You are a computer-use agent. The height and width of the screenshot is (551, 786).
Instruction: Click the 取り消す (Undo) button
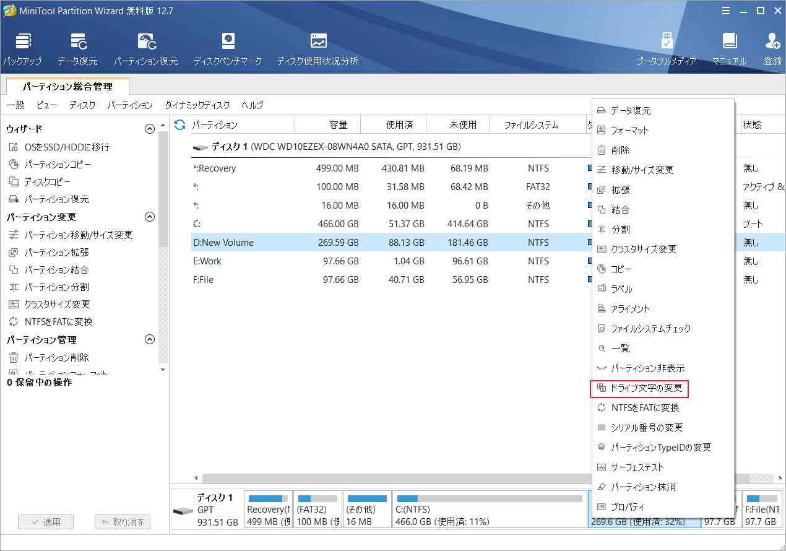coord(123,522)
